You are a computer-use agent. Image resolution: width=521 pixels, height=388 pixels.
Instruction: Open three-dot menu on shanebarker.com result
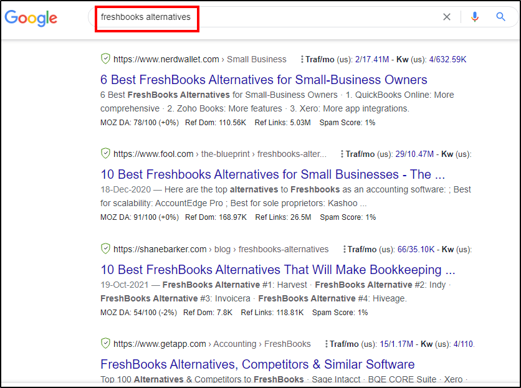click(x=345, y=249)
